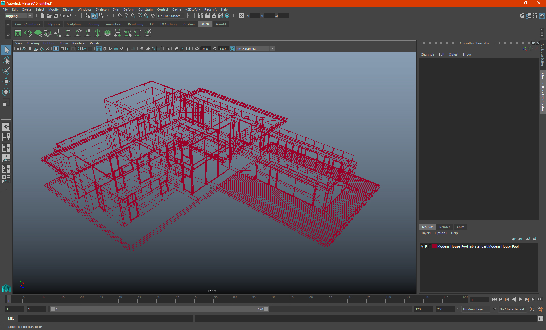Switch to the Polygons shelf tab
Viewport: 546px width, 330px height.
click(53, 24)
